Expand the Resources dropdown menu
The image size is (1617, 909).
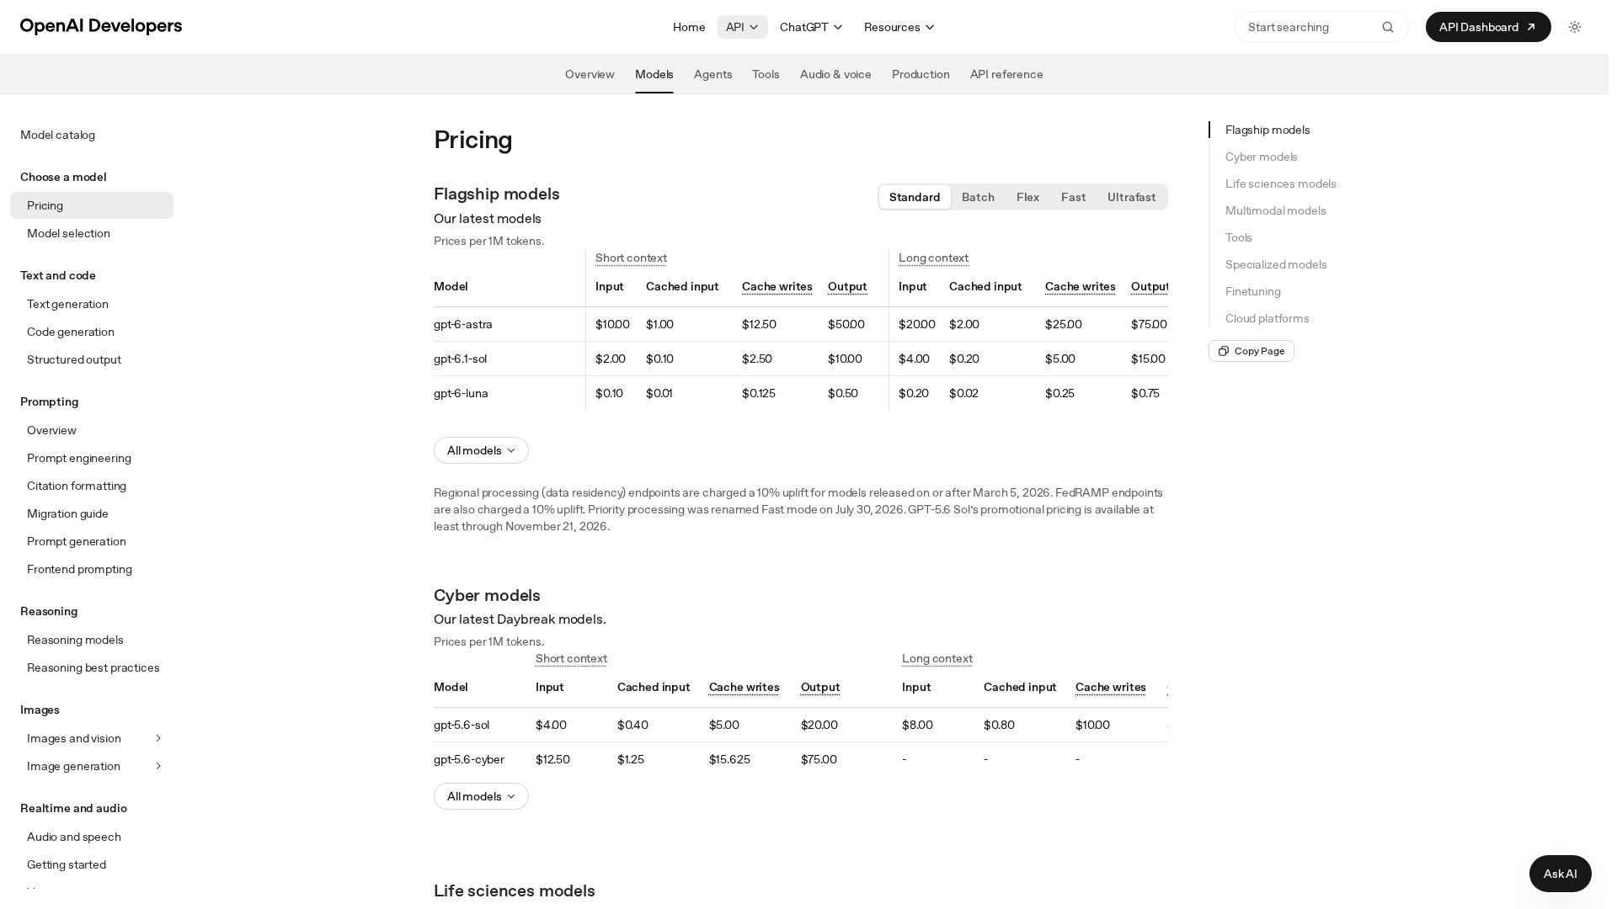click(899, 27)
